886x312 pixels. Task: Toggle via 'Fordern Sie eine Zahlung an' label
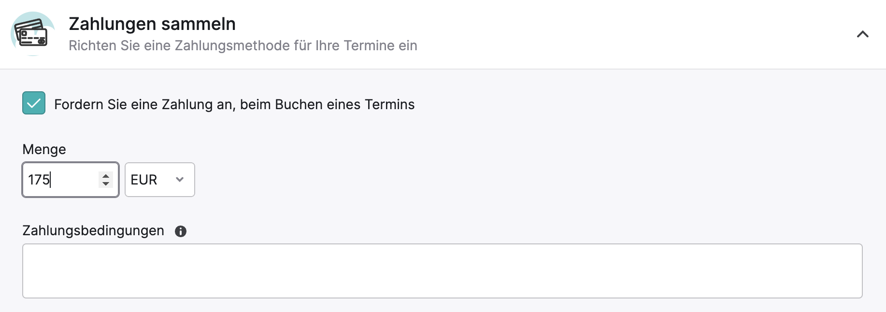pos(145,104)
